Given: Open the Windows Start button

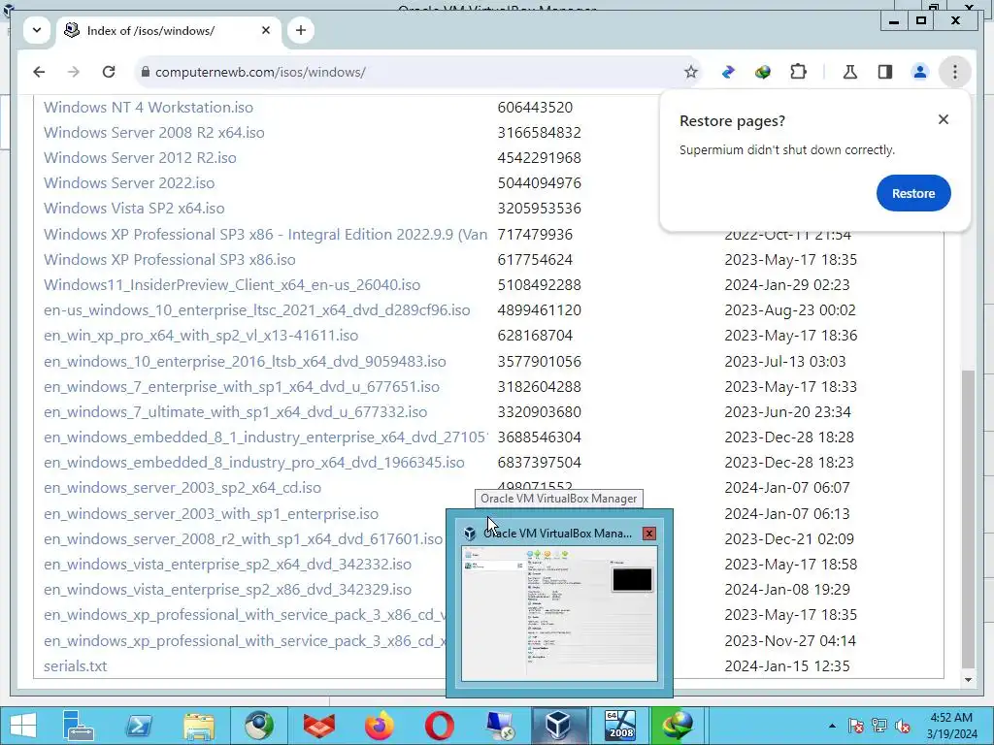Looking at the screenshot, I should (23, 726).
